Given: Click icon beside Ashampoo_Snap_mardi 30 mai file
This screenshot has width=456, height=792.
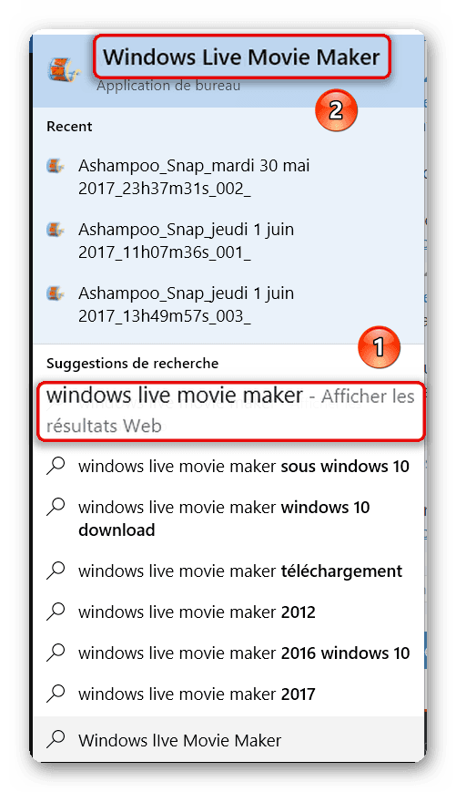Looking at the screenshot, I should tap(56, 166).
